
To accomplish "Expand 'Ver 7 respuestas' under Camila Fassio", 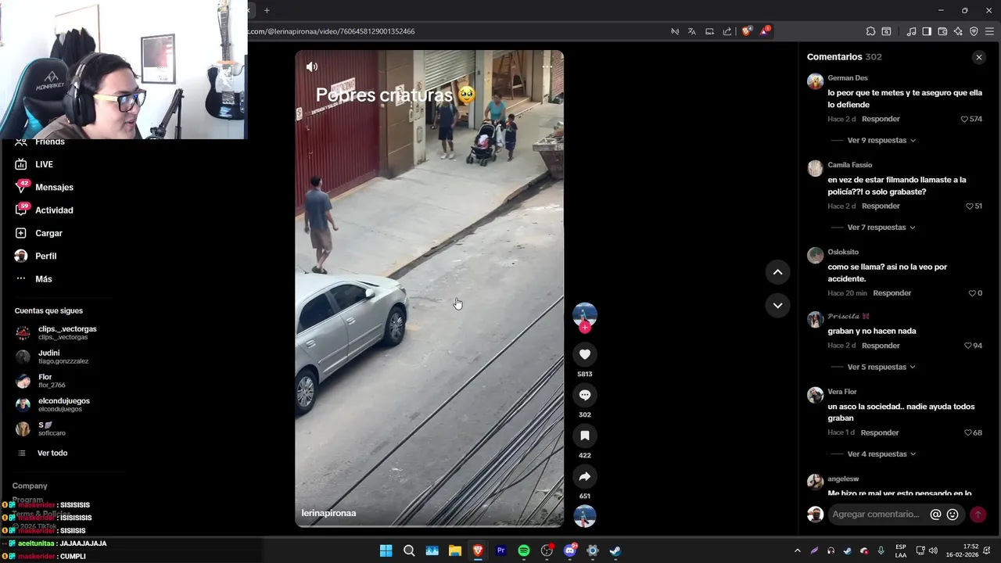I will click(881, 228).
